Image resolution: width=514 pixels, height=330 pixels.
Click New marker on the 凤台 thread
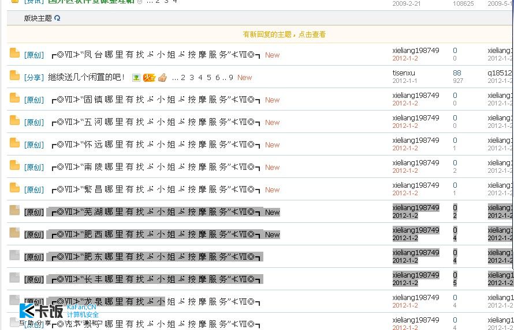pos(273,55)
